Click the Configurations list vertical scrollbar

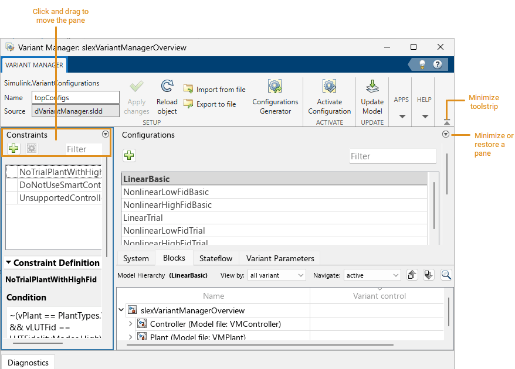[x=434, y=206]
